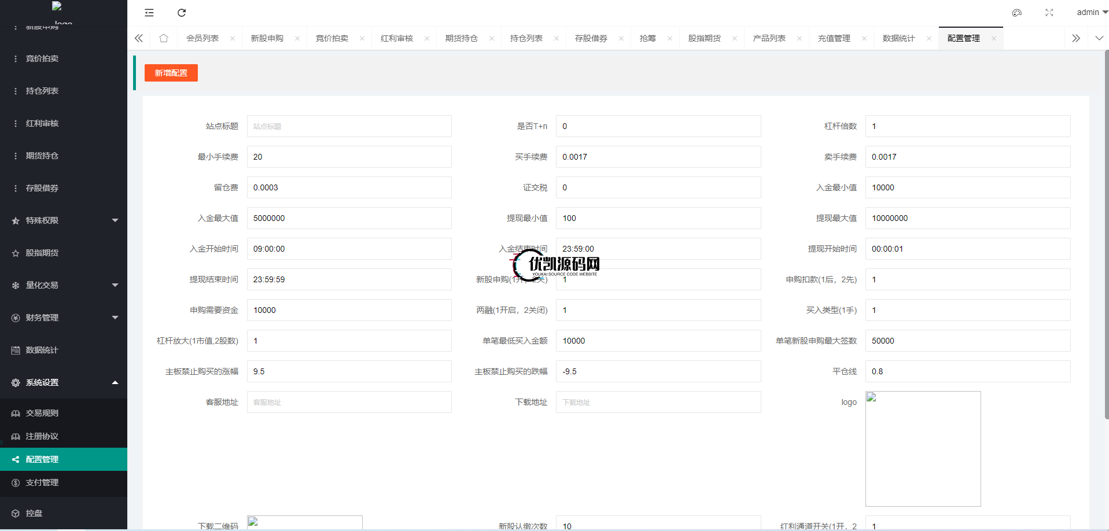Close the 配置管理 tab
This screenshot has height=531, width=1109.
(x=994, y=39)
